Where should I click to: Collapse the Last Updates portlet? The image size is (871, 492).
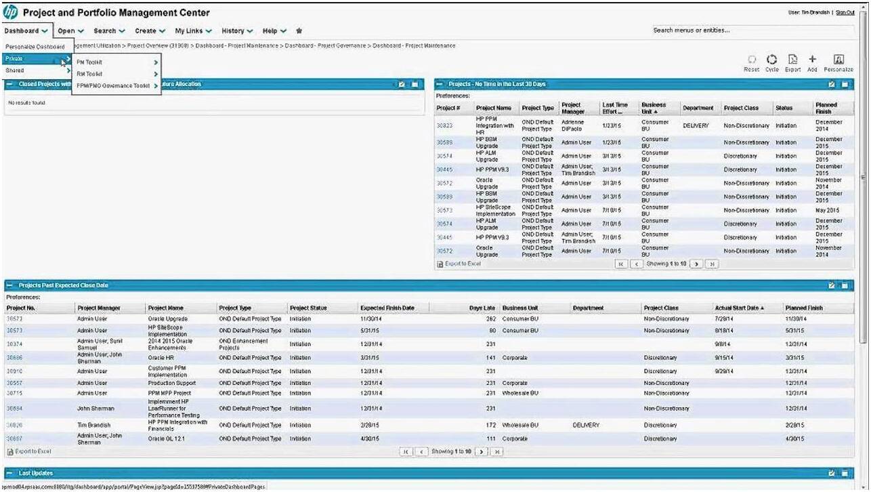(x=10, y=473)
